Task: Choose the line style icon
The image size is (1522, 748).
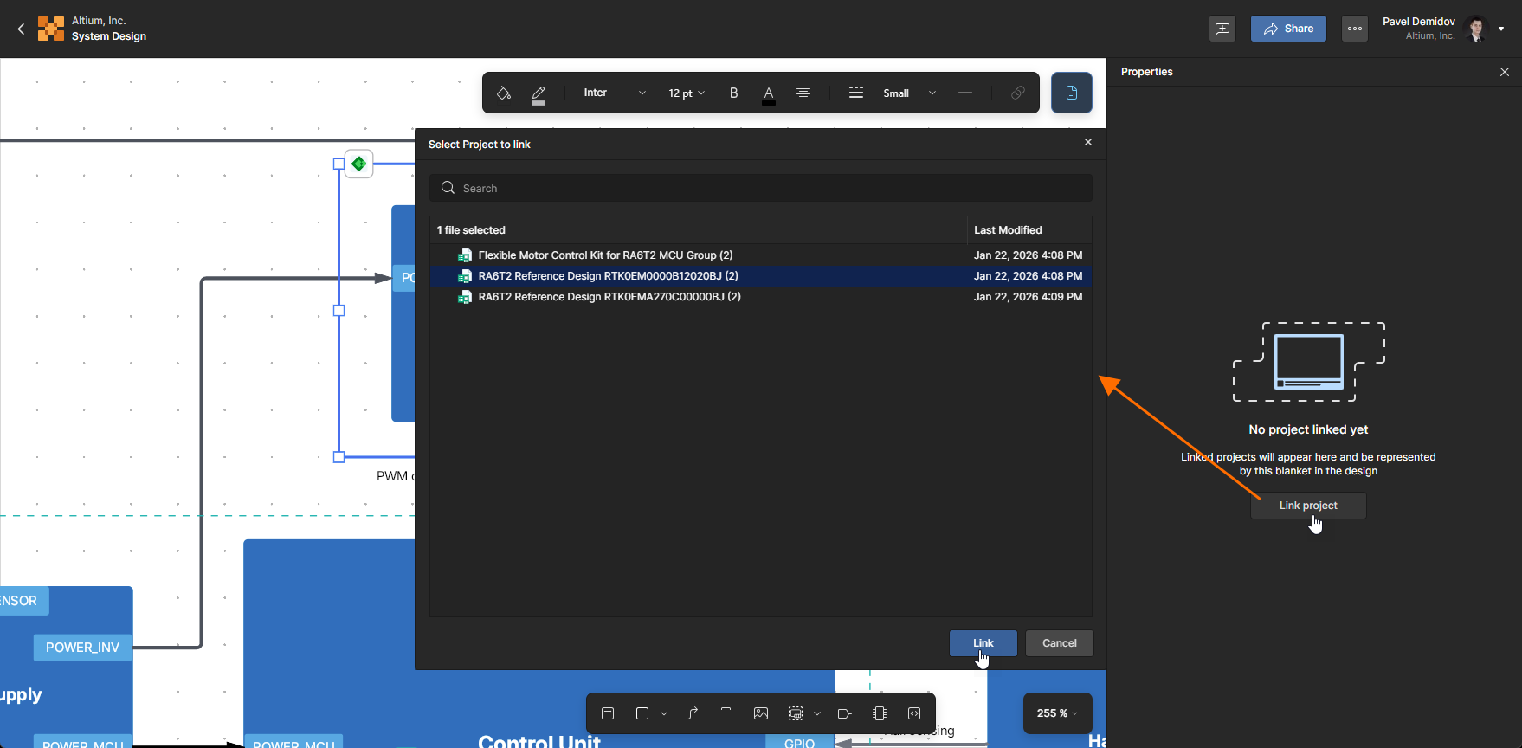Action: pyautogui.click(x=856, y=93)
